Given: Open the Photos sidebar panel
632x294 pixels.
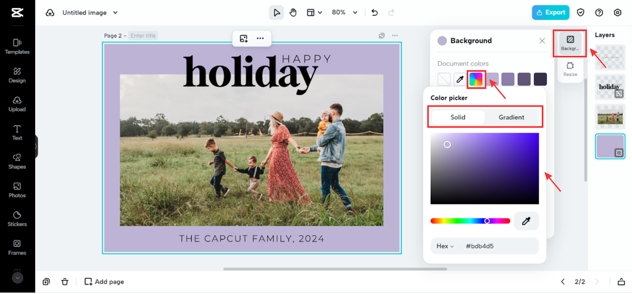Looking at the screenshot, I should point(17,190).
